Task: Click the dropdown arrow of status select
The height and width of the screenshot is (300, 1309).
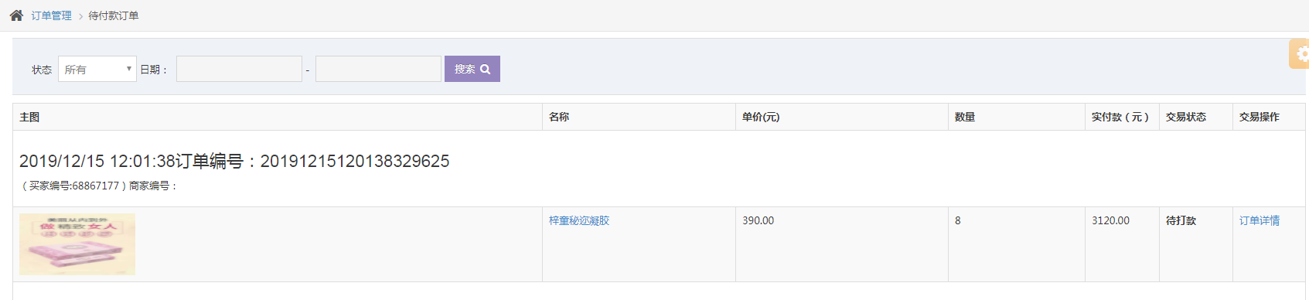Action: coord(129,69)
